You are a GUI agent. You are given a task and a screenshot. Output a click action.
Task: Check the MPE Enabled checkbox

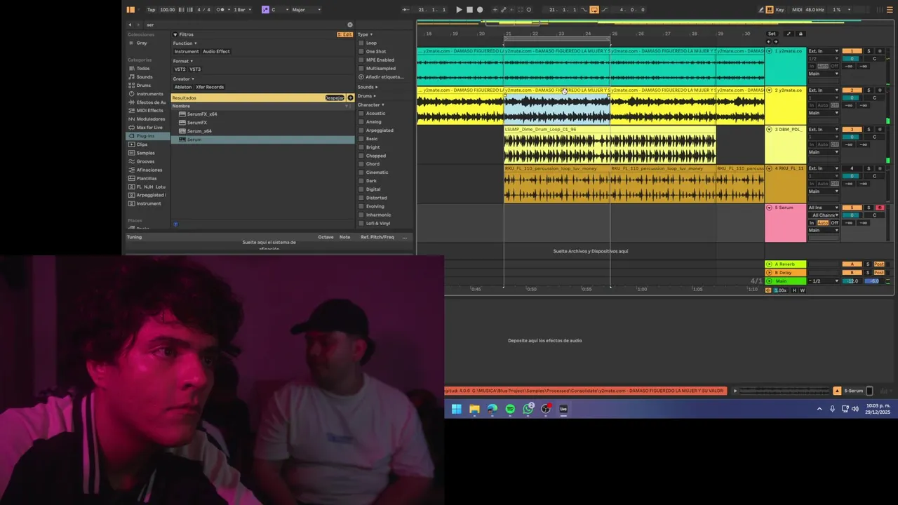click(x=361, y=60)
